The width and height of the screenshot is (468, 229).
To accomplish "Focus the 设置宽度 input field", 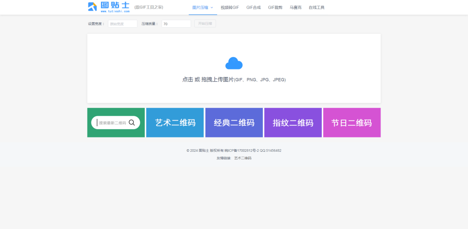I will click(123, 24).
